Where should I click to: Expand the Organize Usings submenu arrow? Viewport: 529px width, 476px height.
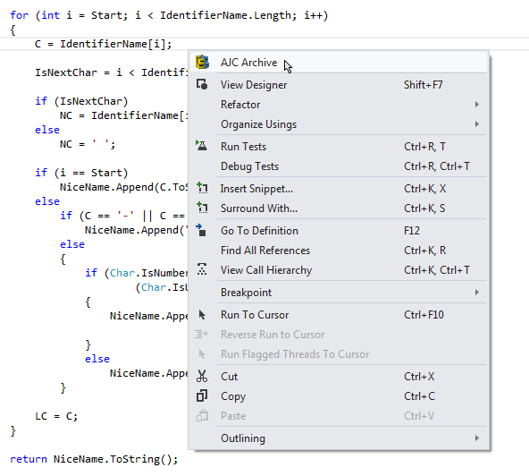click(476, 124)
